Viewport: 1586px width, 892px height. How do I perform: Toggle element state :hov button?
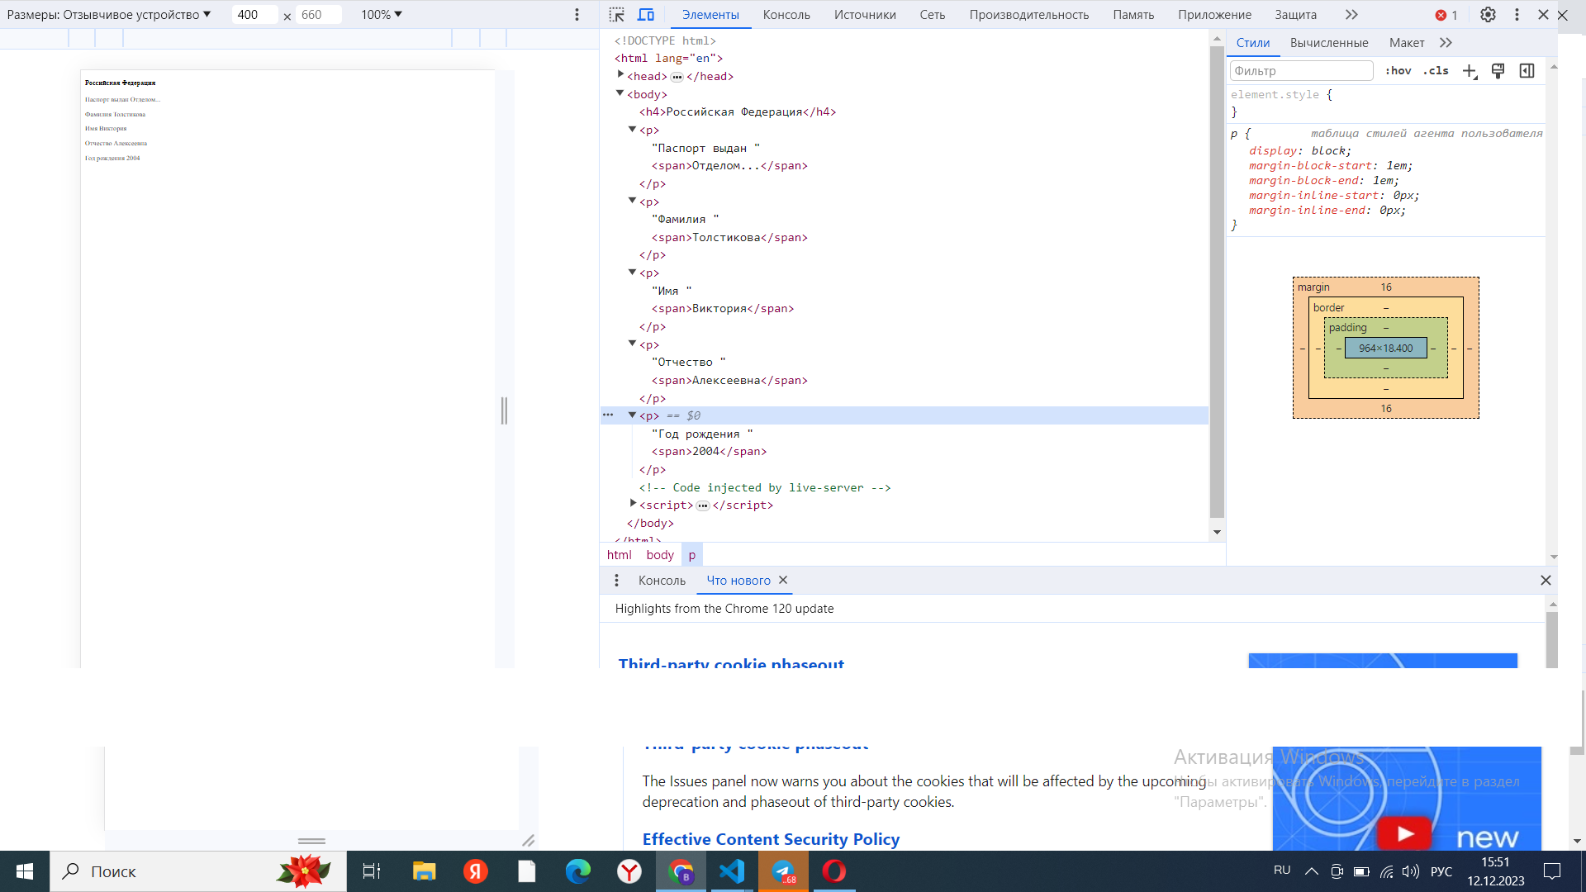[1398, 71]
